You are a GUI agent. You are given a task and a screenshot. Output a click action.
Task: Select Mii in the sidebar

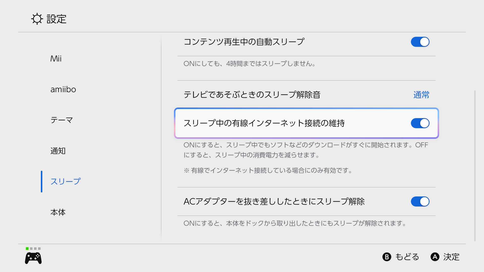[x=56, y=59]
